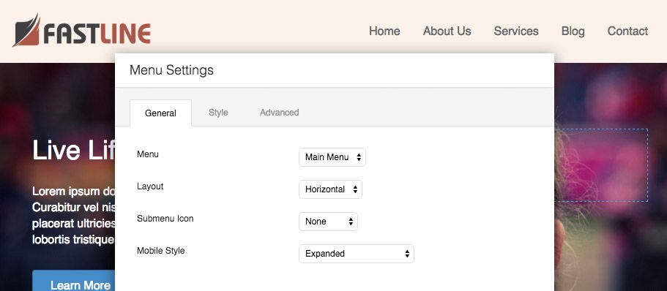Open the Mobile Style Expanded dropdown
Screen dimensions: 667x291
click(x=357, y=254)
